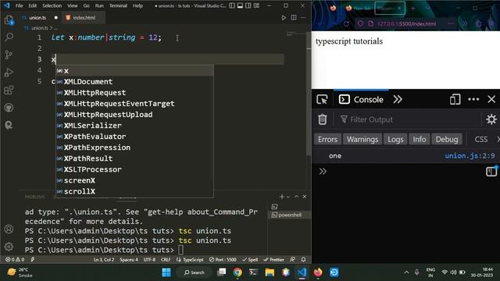The height and width of the screenshot is (281, 500).
Task: Select XPathEvaluator from autocomplete
Action: (x=134, y=137)
